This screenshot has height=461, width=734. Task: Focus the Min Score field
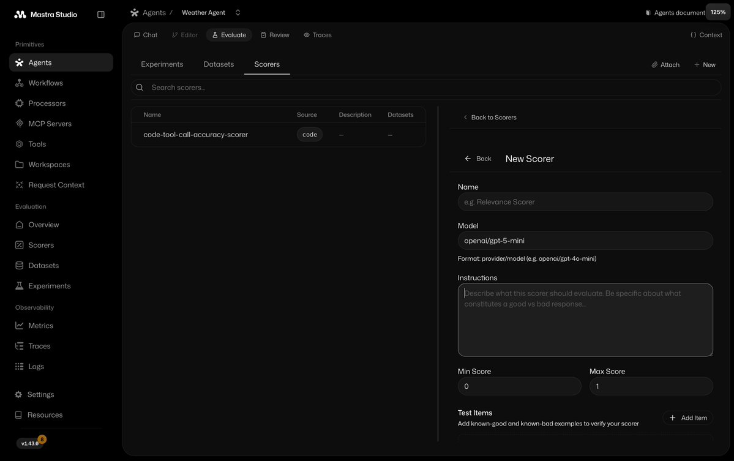tap(519, 386)
